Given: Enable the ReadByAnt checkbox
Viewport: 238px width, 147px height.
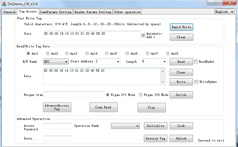Looking at the screenshot, I should click(x=196, y=62).
